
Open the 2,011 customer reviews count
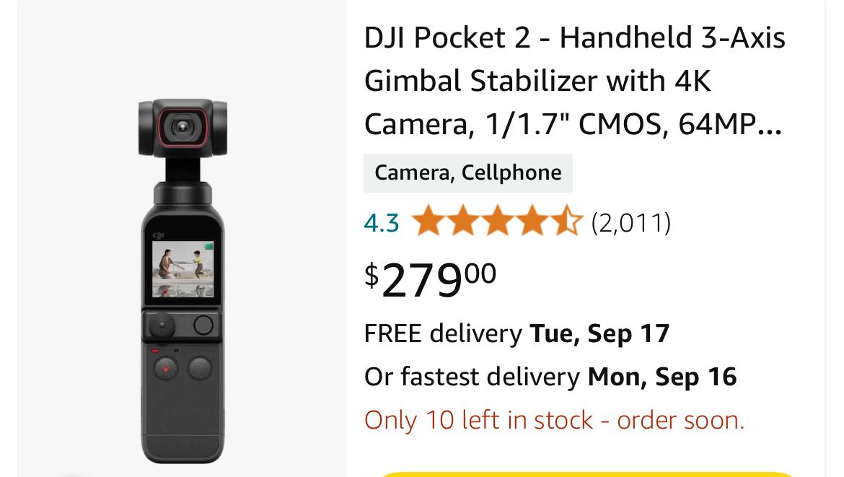pyautogui.click(x=631, y=223)
